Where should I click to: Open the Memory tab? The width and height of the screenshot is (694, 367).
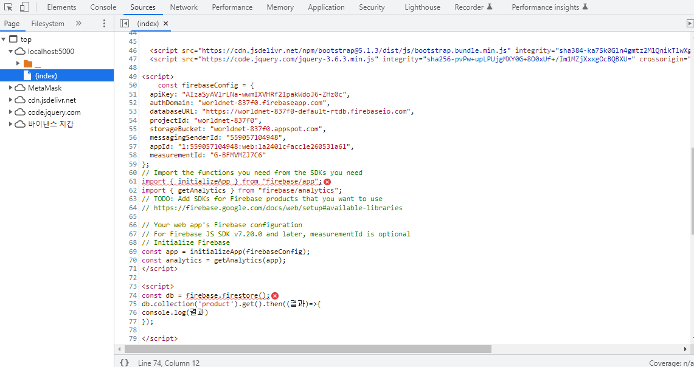click(x=280, y=7)
